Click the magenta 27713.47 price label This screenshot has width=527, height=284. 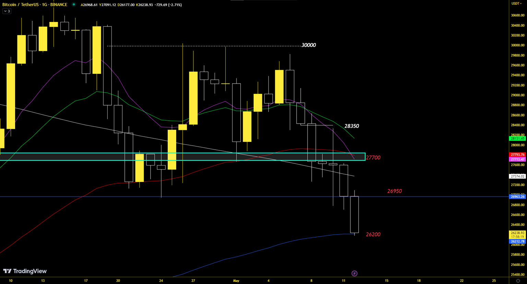point(517,159)
